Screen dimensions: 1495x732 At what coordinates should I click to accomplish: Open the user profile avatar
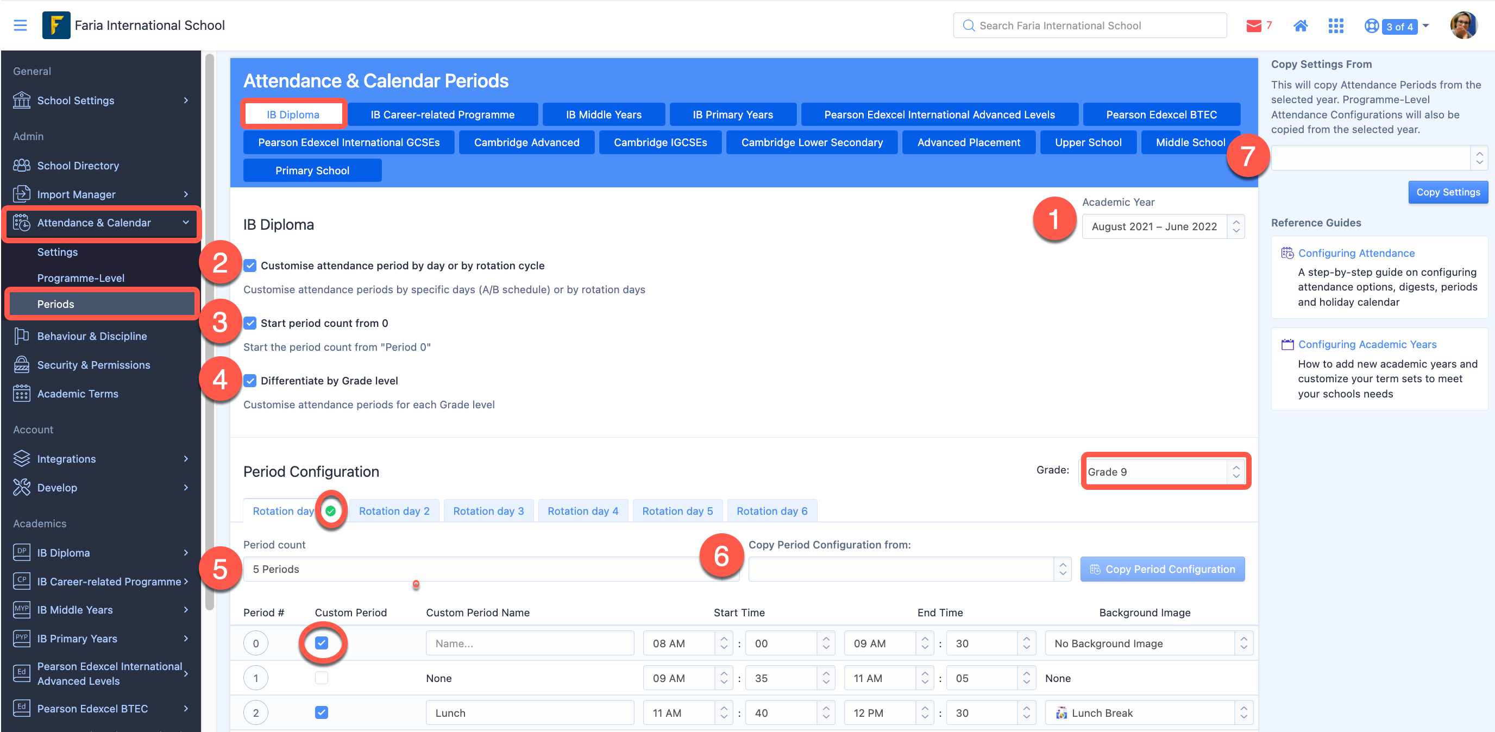point(1463,26)
